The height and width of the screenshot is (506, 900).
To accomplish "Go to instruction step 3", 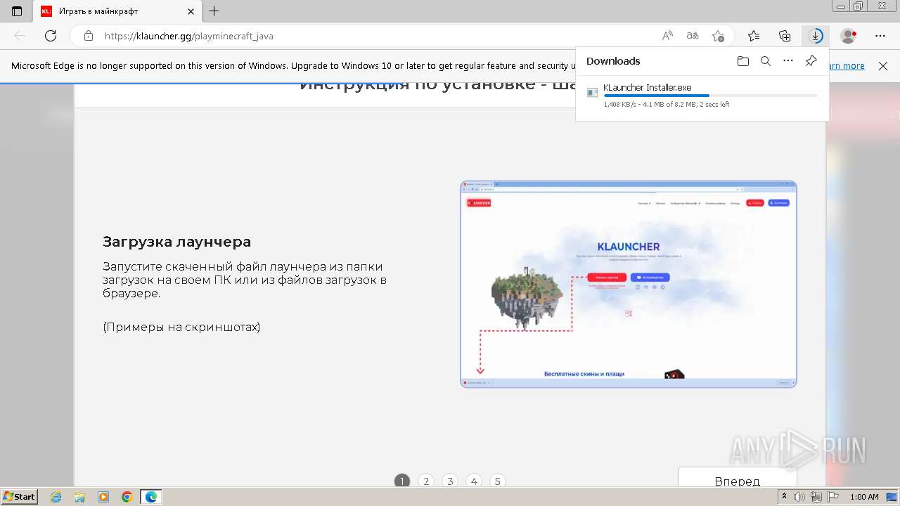I will (450, 481).
